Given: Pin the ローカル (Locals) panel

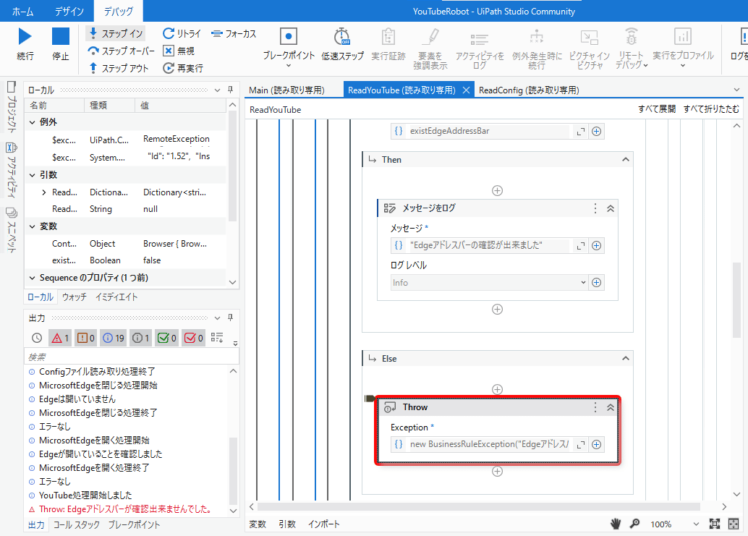Looking at the screenshot, I should pos(231,90).
